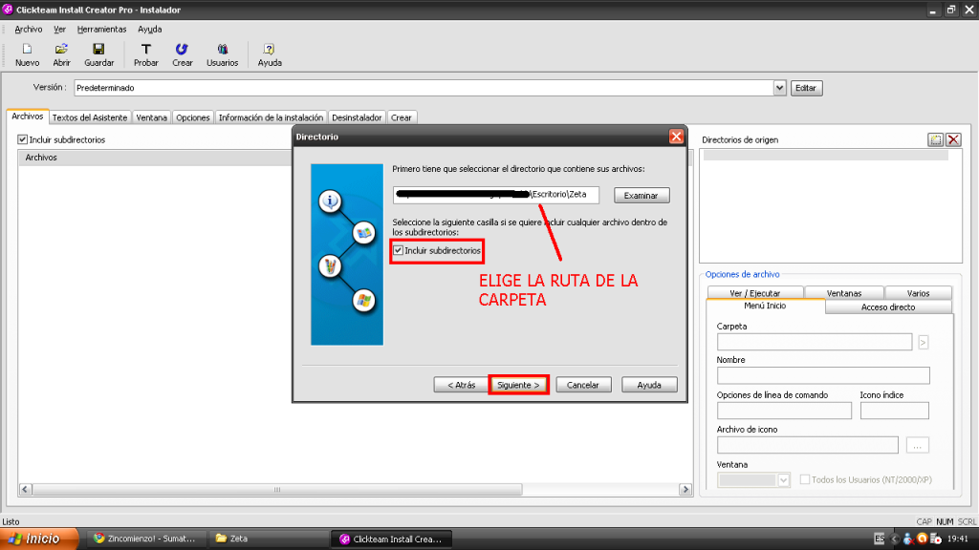Click the Nuevo toolbar icon

[x=27, y=54]
